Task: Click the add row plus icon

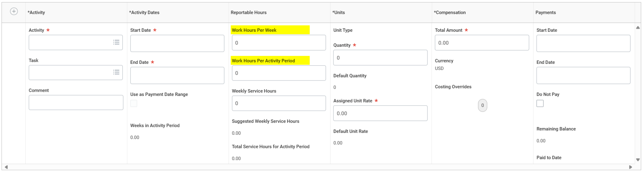Action: tap(14, 12)
